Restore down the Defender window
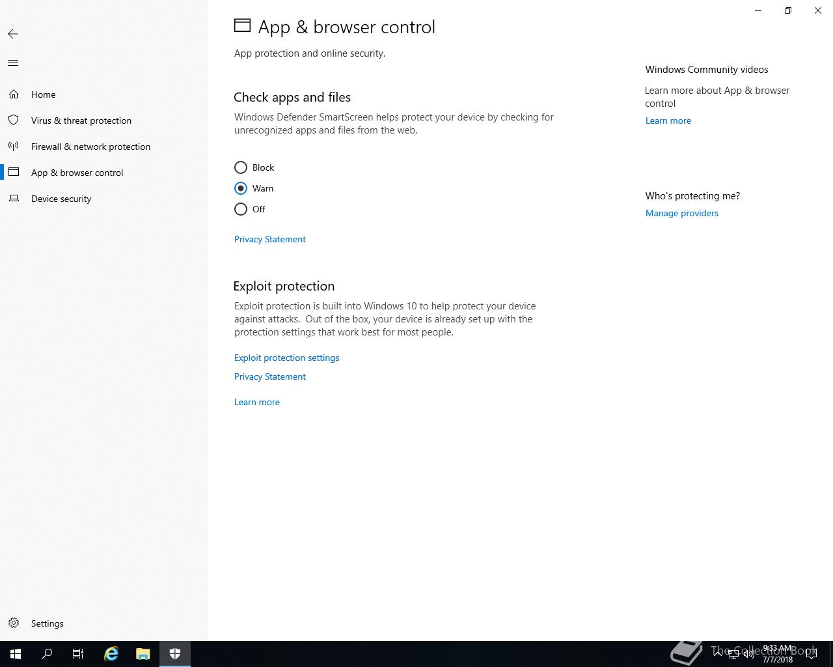 pos(788,10)
